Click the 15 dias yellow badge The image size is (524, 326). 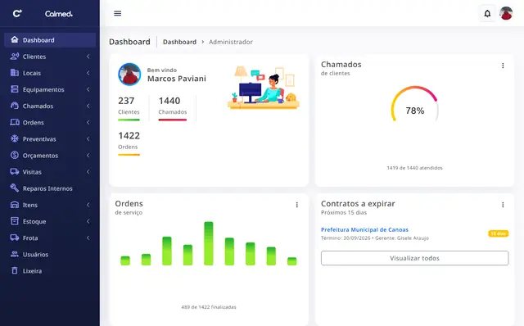pyautogui.click(x=499, y=233)
